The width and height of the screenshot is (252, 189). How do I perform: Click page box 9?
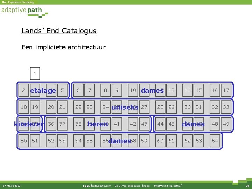point(117,90)
